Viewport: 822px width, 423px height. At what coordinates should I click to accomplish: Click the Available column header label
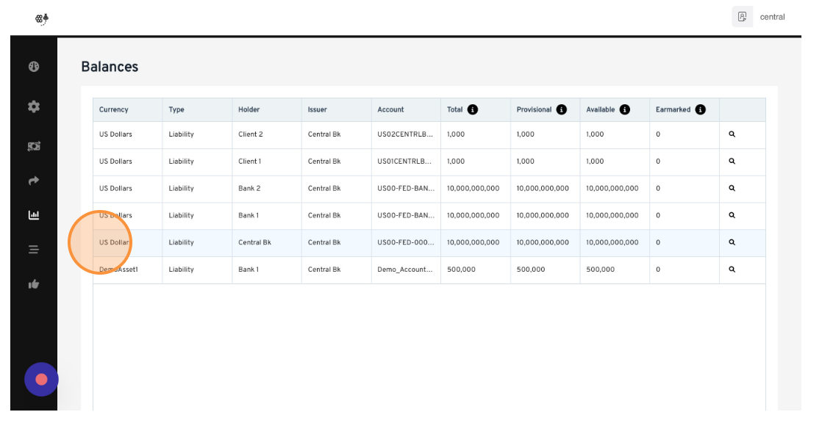[x=600, y=109]
